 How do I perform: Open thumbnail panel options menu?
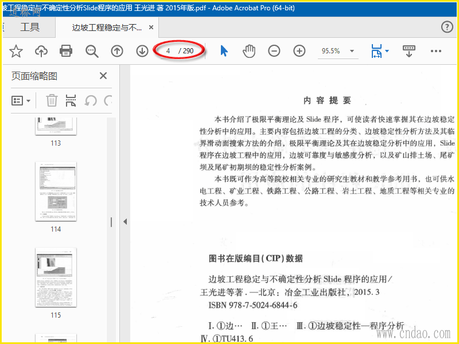click(21, 101)
